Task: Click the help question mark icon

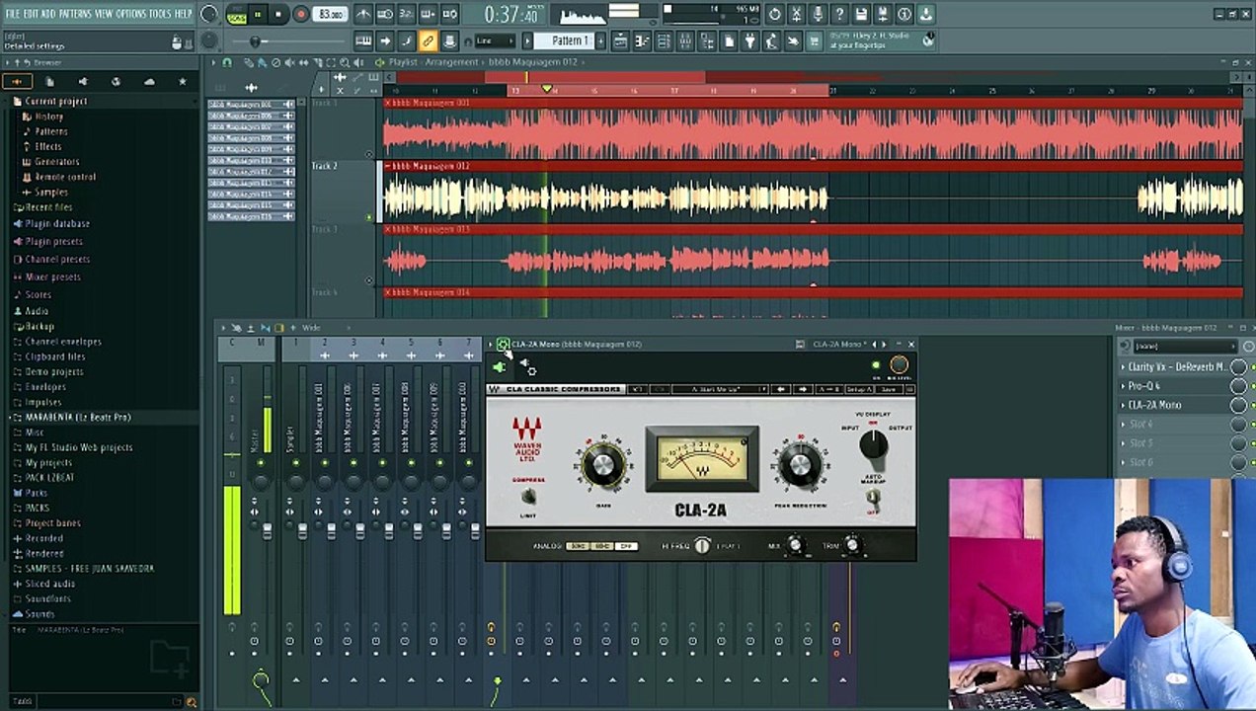Action: [839, 15]
